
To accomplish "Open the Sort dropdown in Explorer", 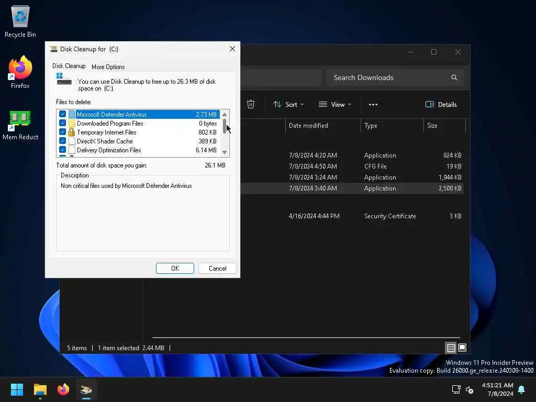I will pos(288,105).
